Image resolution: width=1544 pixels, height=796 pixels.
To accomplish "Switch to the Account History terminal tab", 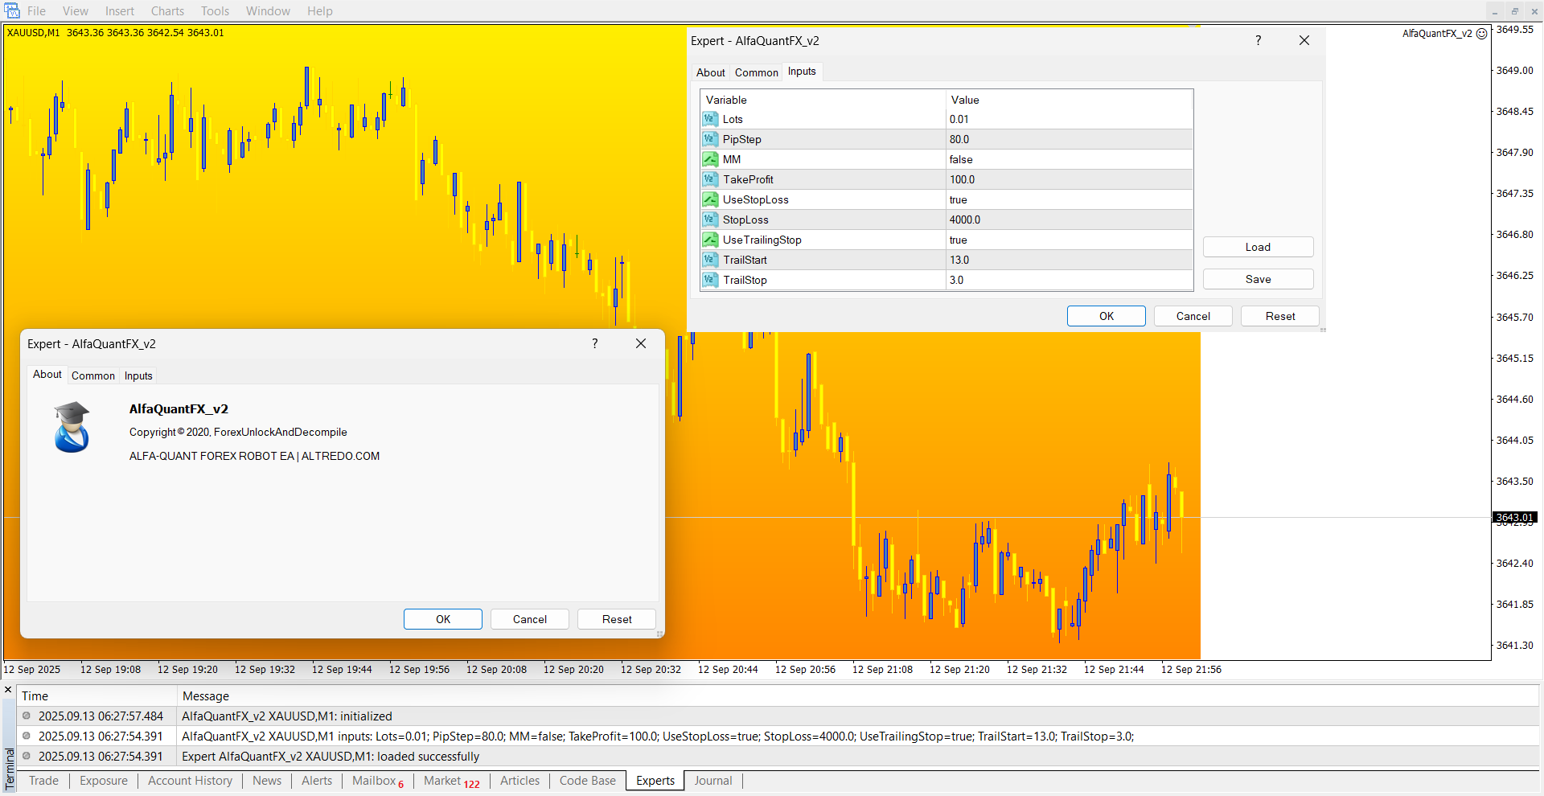I will click(x=190, y=781).
